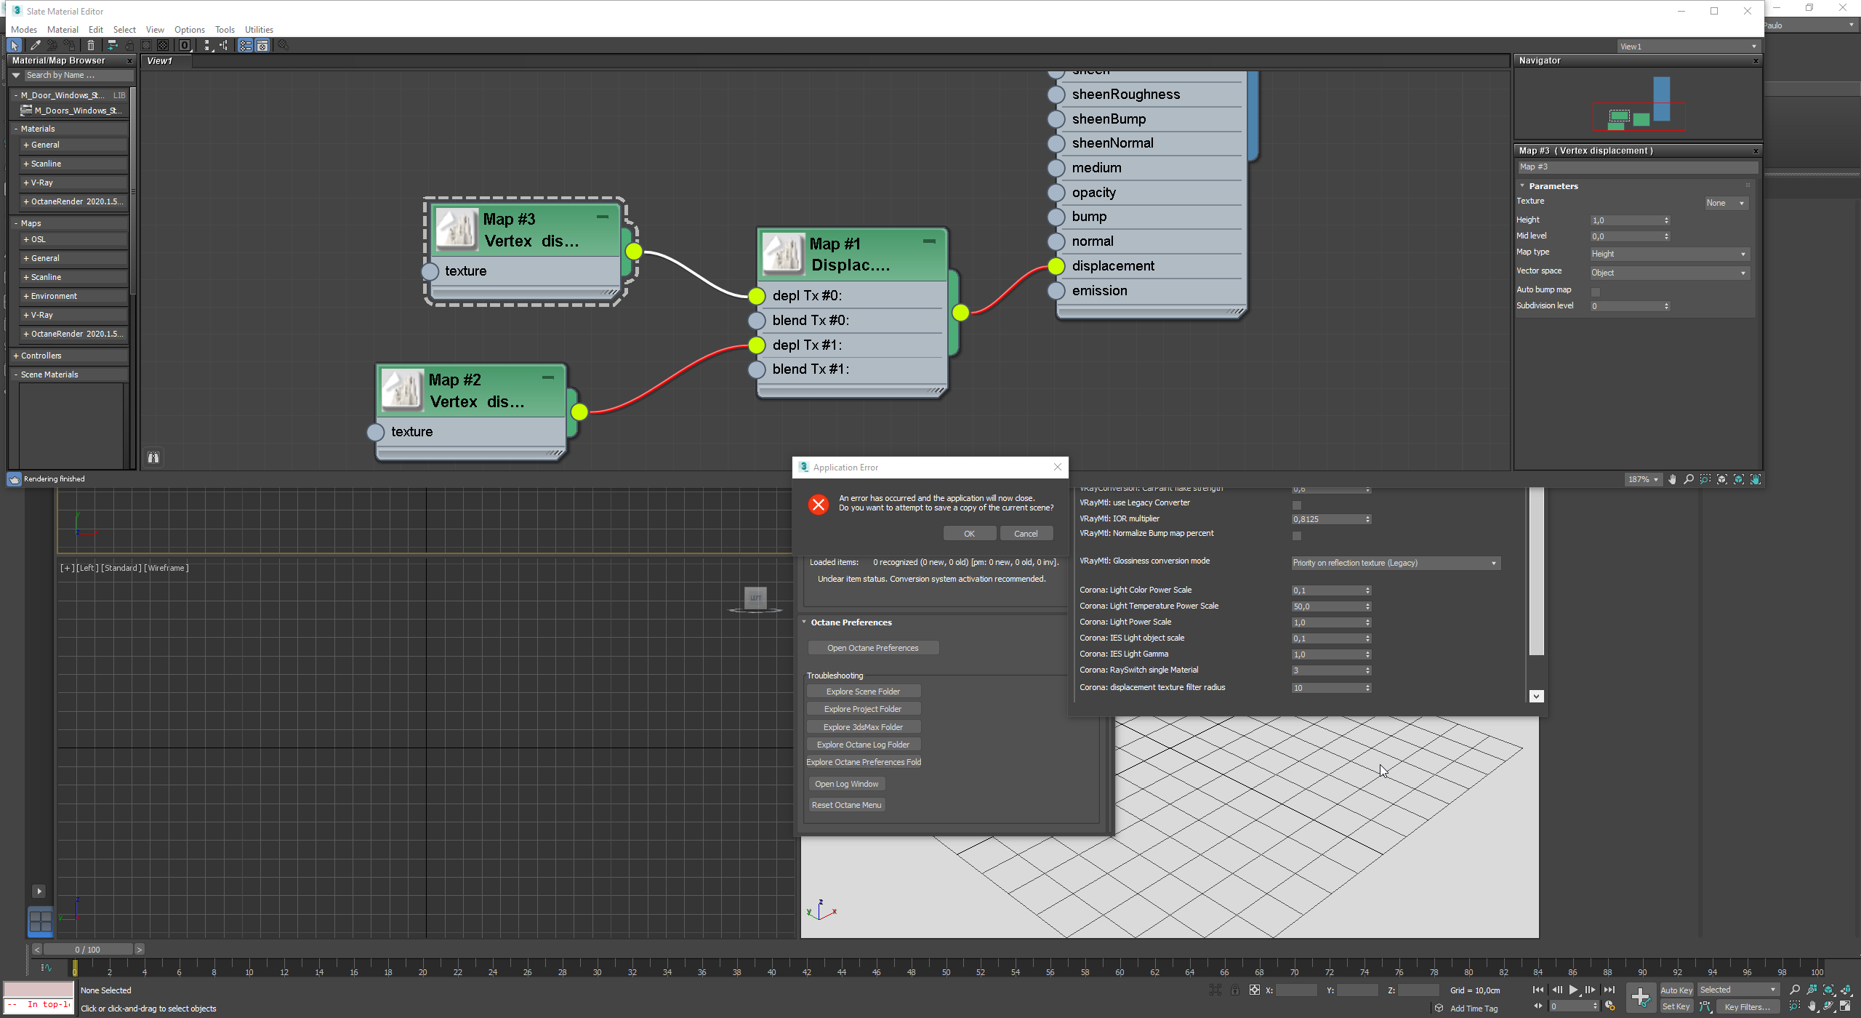The image size is (1861, 1018).
Task: Enable Auto bump map checkbox
Action: (x=1596, y=292)
